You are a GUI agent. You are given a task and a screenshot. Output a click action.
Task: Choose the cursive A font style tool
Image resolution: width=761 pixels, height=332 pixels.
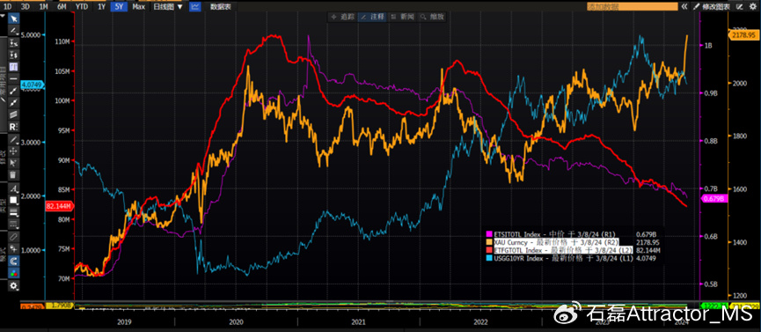tap(13, 188)
